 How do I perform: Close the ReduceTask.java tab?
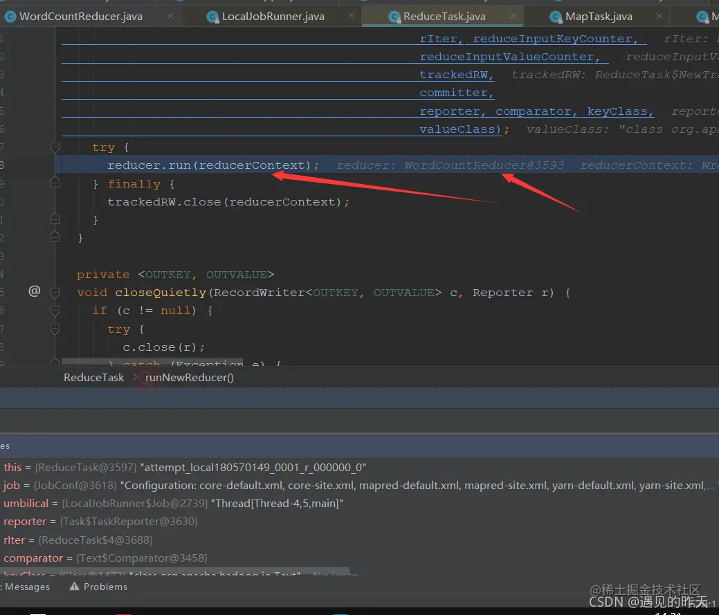tap(513, 16)
